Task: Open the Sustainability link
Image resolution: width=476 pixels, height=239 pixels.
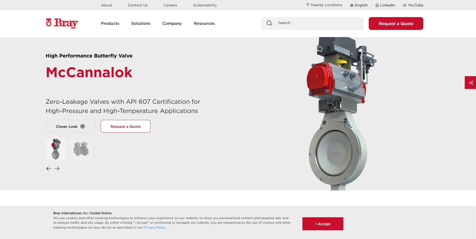Action: 205,5
